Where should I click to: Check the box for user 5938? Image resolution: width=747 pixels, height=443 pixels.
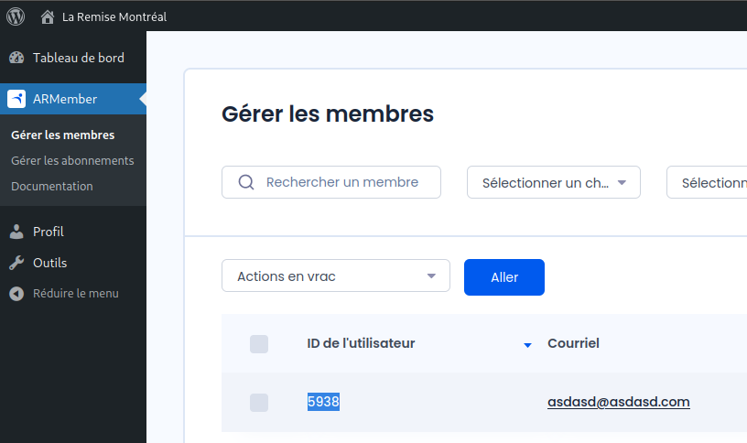click(259, 403)
